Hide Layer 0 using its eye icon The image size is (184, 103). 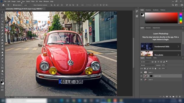tap(141, 80)
